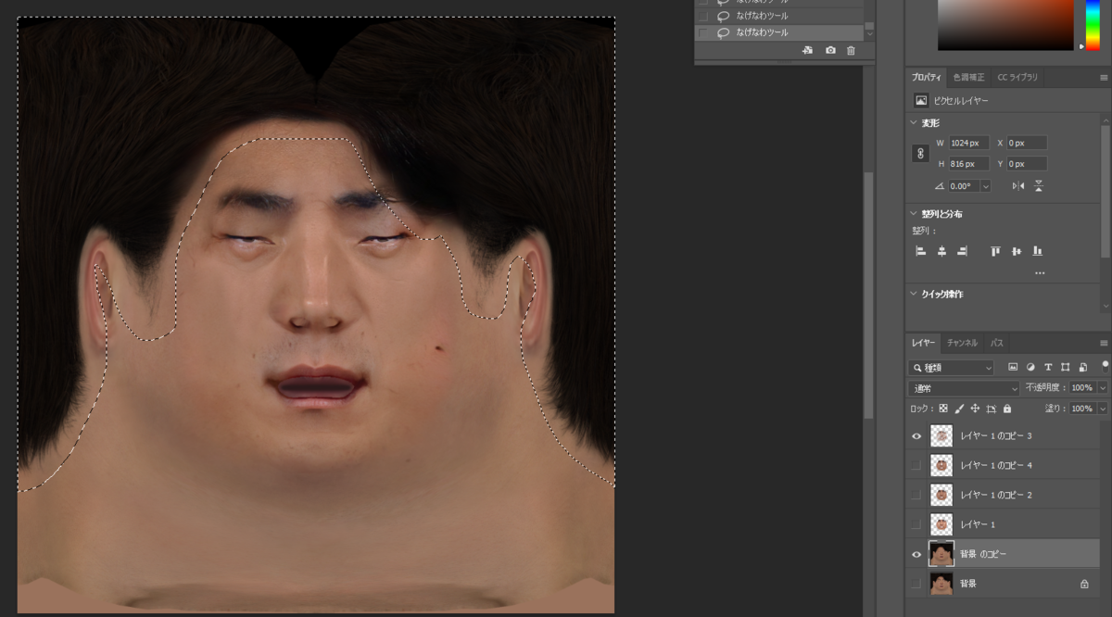The image size is (1112, 617).
Task: Switch to the 色調補正 tab
Action: (969, 77)
